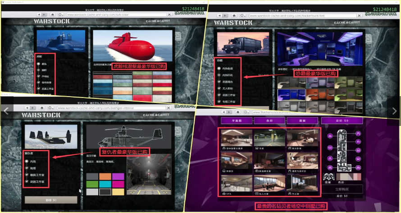Click the $0 button on the Avenger page
The image size is (401, 213).
[51, 200]
